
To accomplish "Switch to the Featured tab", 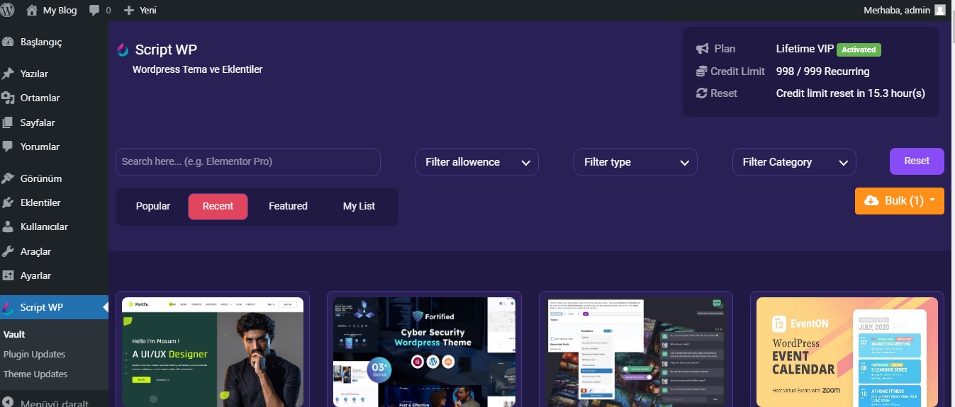I will click(288, 206).
